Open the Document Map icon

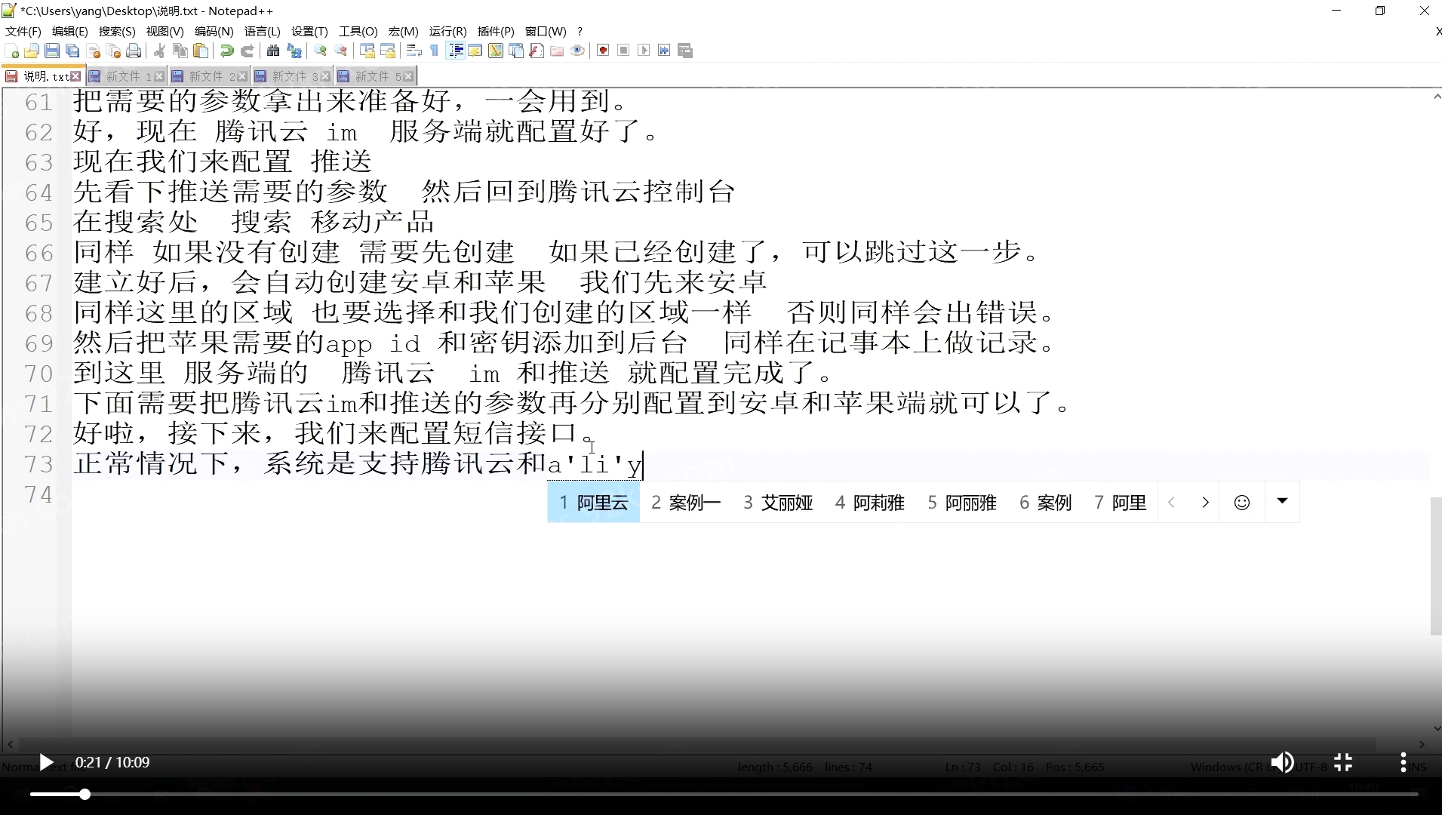(x=496, y=51)
